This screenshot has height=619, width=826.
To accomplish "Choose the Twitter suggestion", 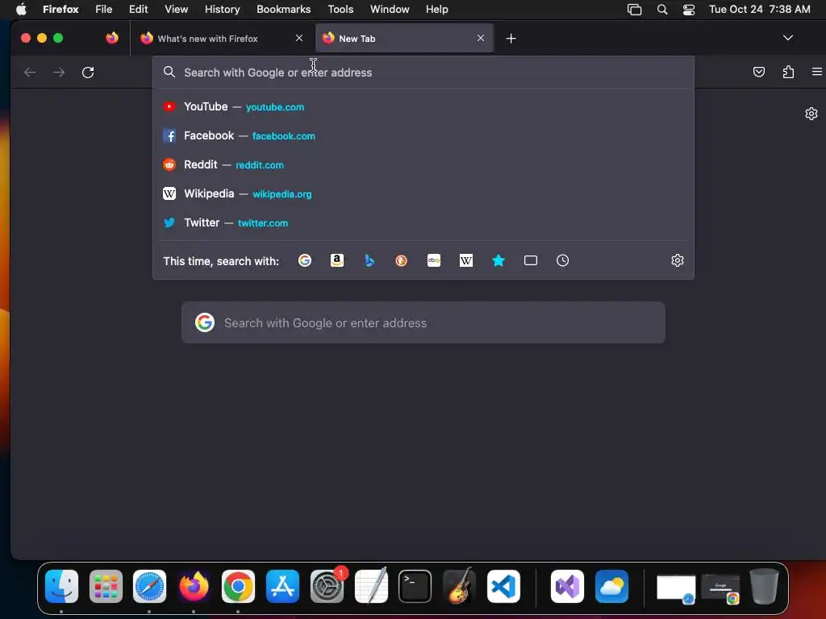I will 423,222.
